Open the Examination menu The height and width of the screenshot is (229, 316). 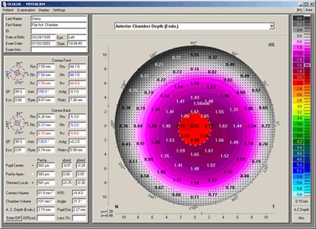click(26, 10)
